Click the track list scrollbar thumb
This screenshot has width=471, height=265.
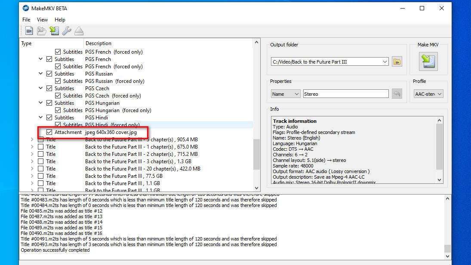tap(256, 155)
